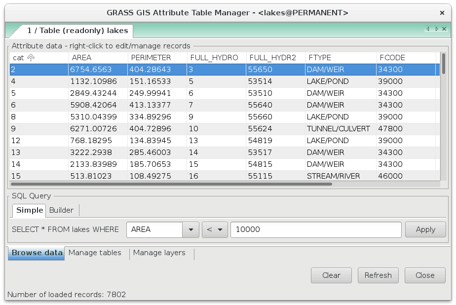Viewport: 456px width, 305px height.
Task: Select the Simple SQL query tab
Action: (x=29, y=210)
